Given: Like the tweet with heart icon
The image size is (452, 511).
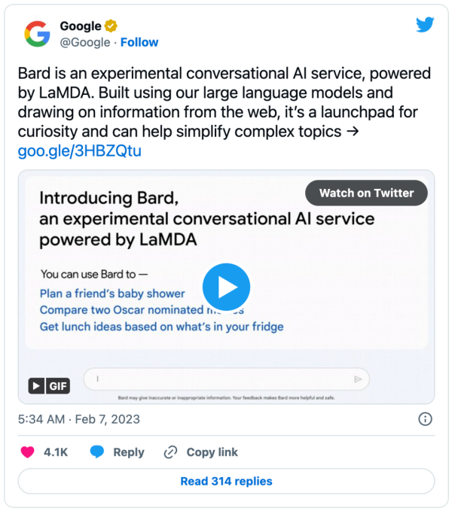Looking at the screenshot, I should coord(27,452).
